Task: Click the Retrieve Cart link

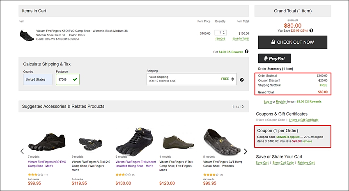Action: [x=306, y=163]
